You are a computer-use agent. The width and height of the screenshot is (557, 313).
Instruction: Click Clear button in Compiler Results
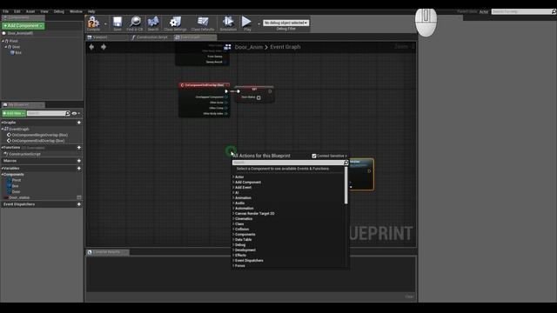[x=409, y=296]
